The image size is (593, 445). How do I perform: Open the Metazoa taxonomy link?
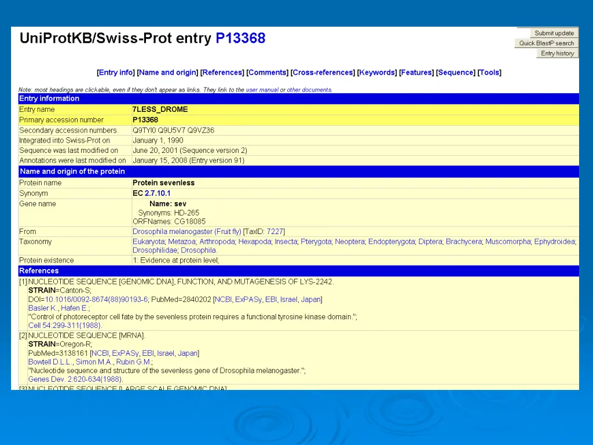[181, 242]
